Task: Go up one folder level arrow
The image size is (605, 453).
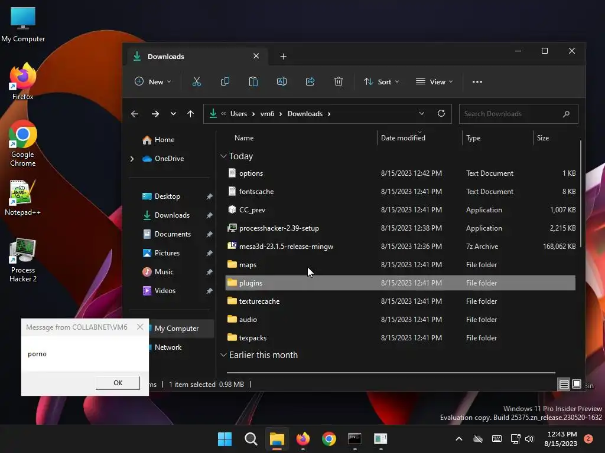Action: coord(191,114)
